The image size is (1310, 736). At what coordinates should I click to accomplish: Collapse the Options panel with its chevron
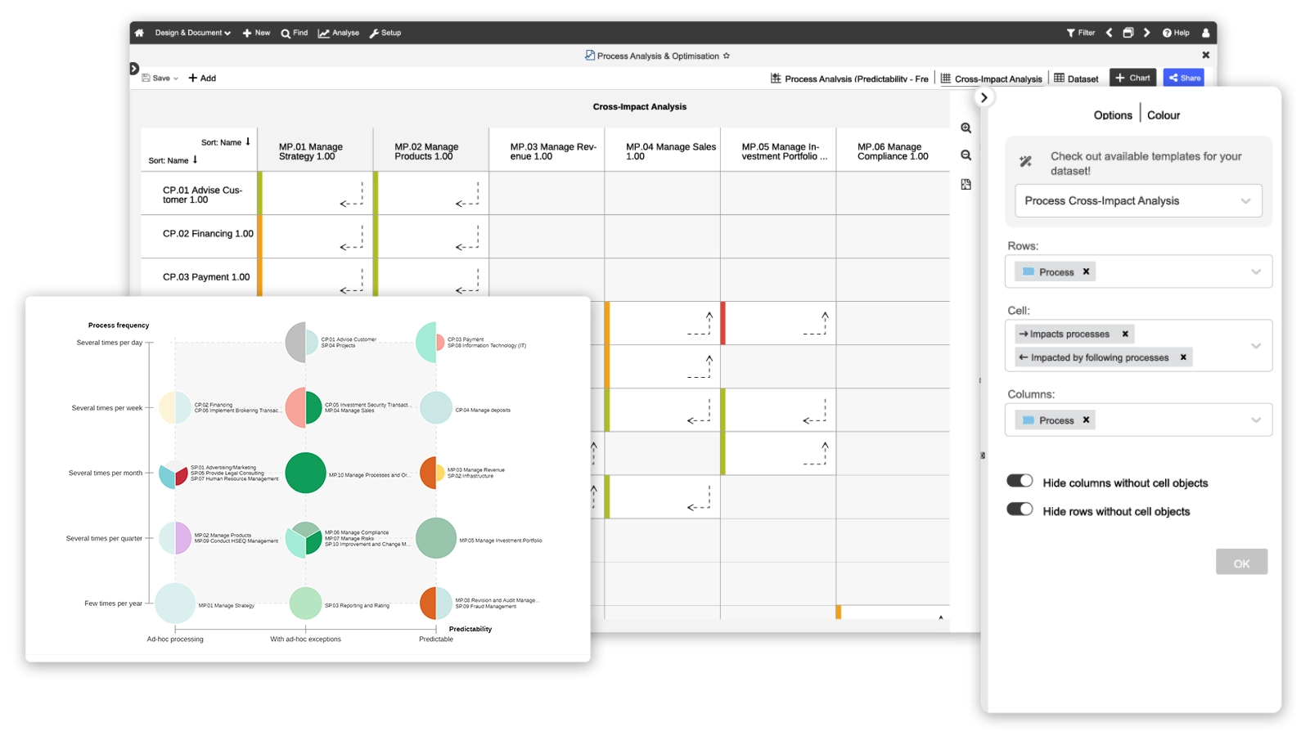pyautogui.click(x=984, y=96)
